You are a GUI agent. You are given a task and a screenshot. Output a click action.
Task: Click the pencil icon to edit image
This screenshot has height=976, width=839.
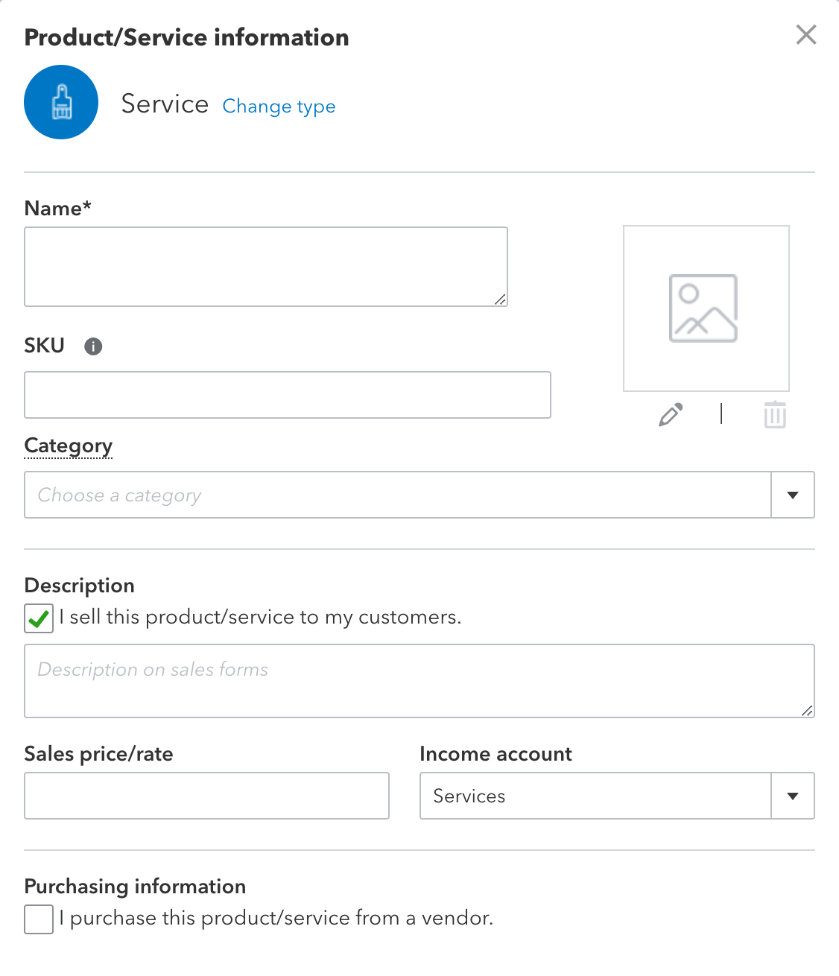(671, 415)
